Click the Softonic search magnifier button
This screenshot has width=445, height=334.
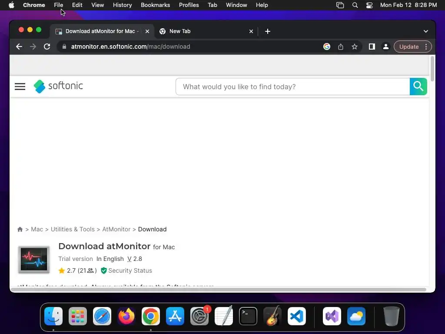click(x=418, y=87)
